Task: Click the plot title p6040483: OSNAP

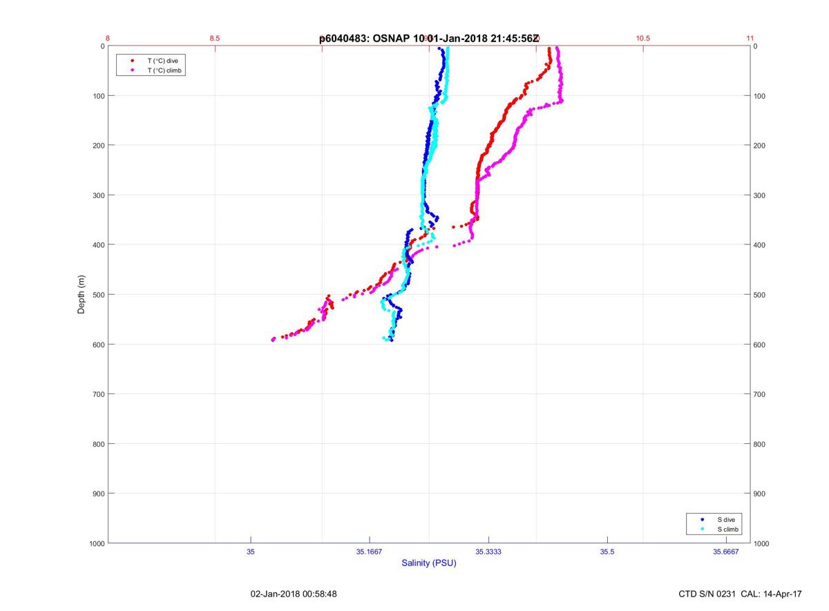Action: click(429, 39)
